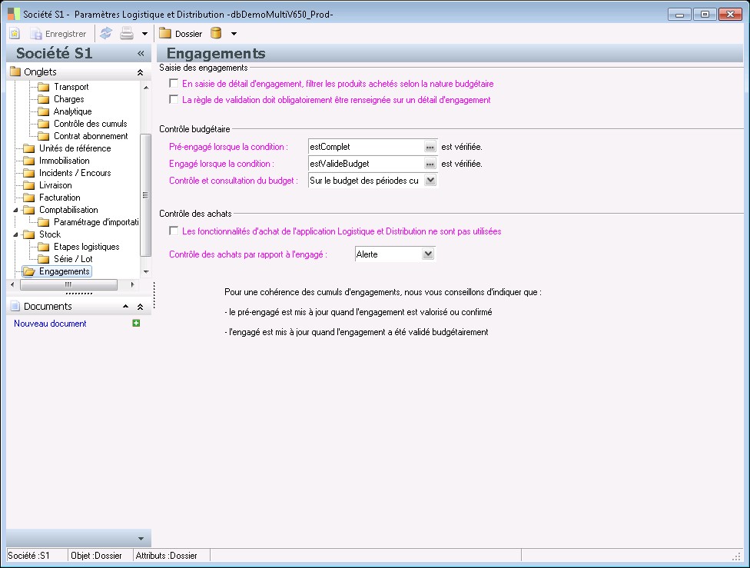Select the Transport folder in tree
Image resolution: width=750 pixels, height=568 pixels.
point(71,87)
